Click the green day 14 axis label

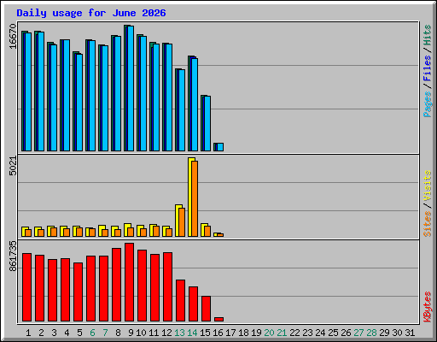click(x=192, y=333)
